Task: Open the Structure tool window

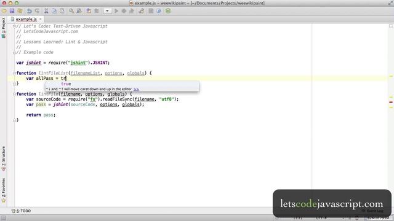Action: [3, 158]
